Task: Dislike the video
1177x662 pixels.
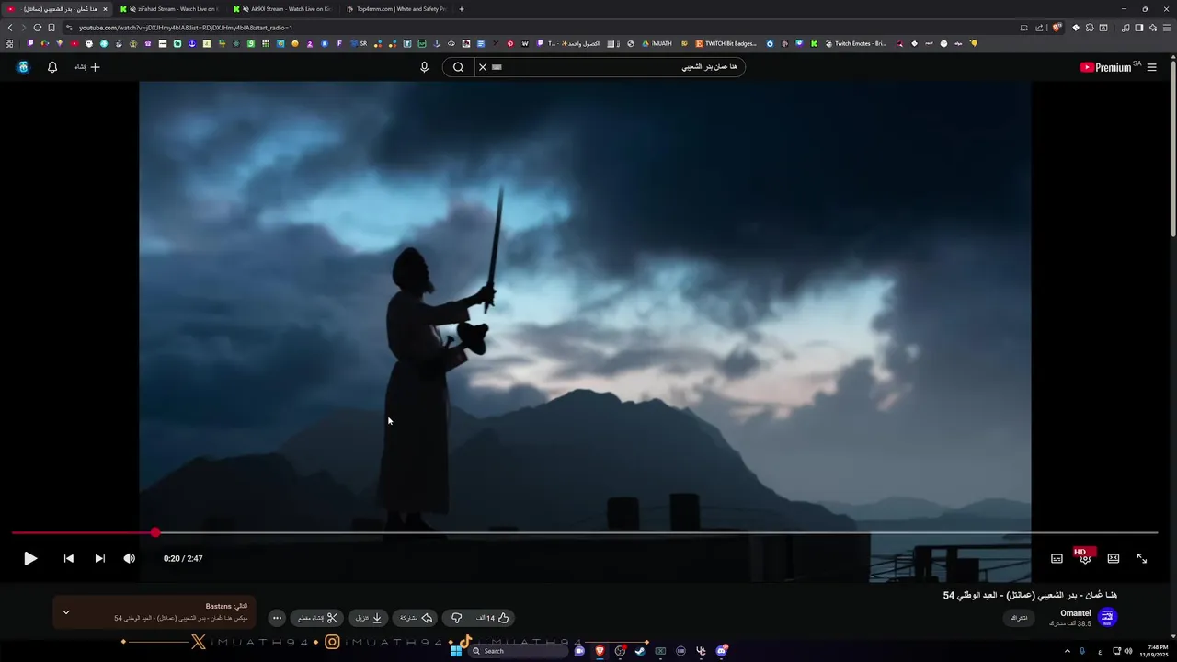Action: click(457, 618)
